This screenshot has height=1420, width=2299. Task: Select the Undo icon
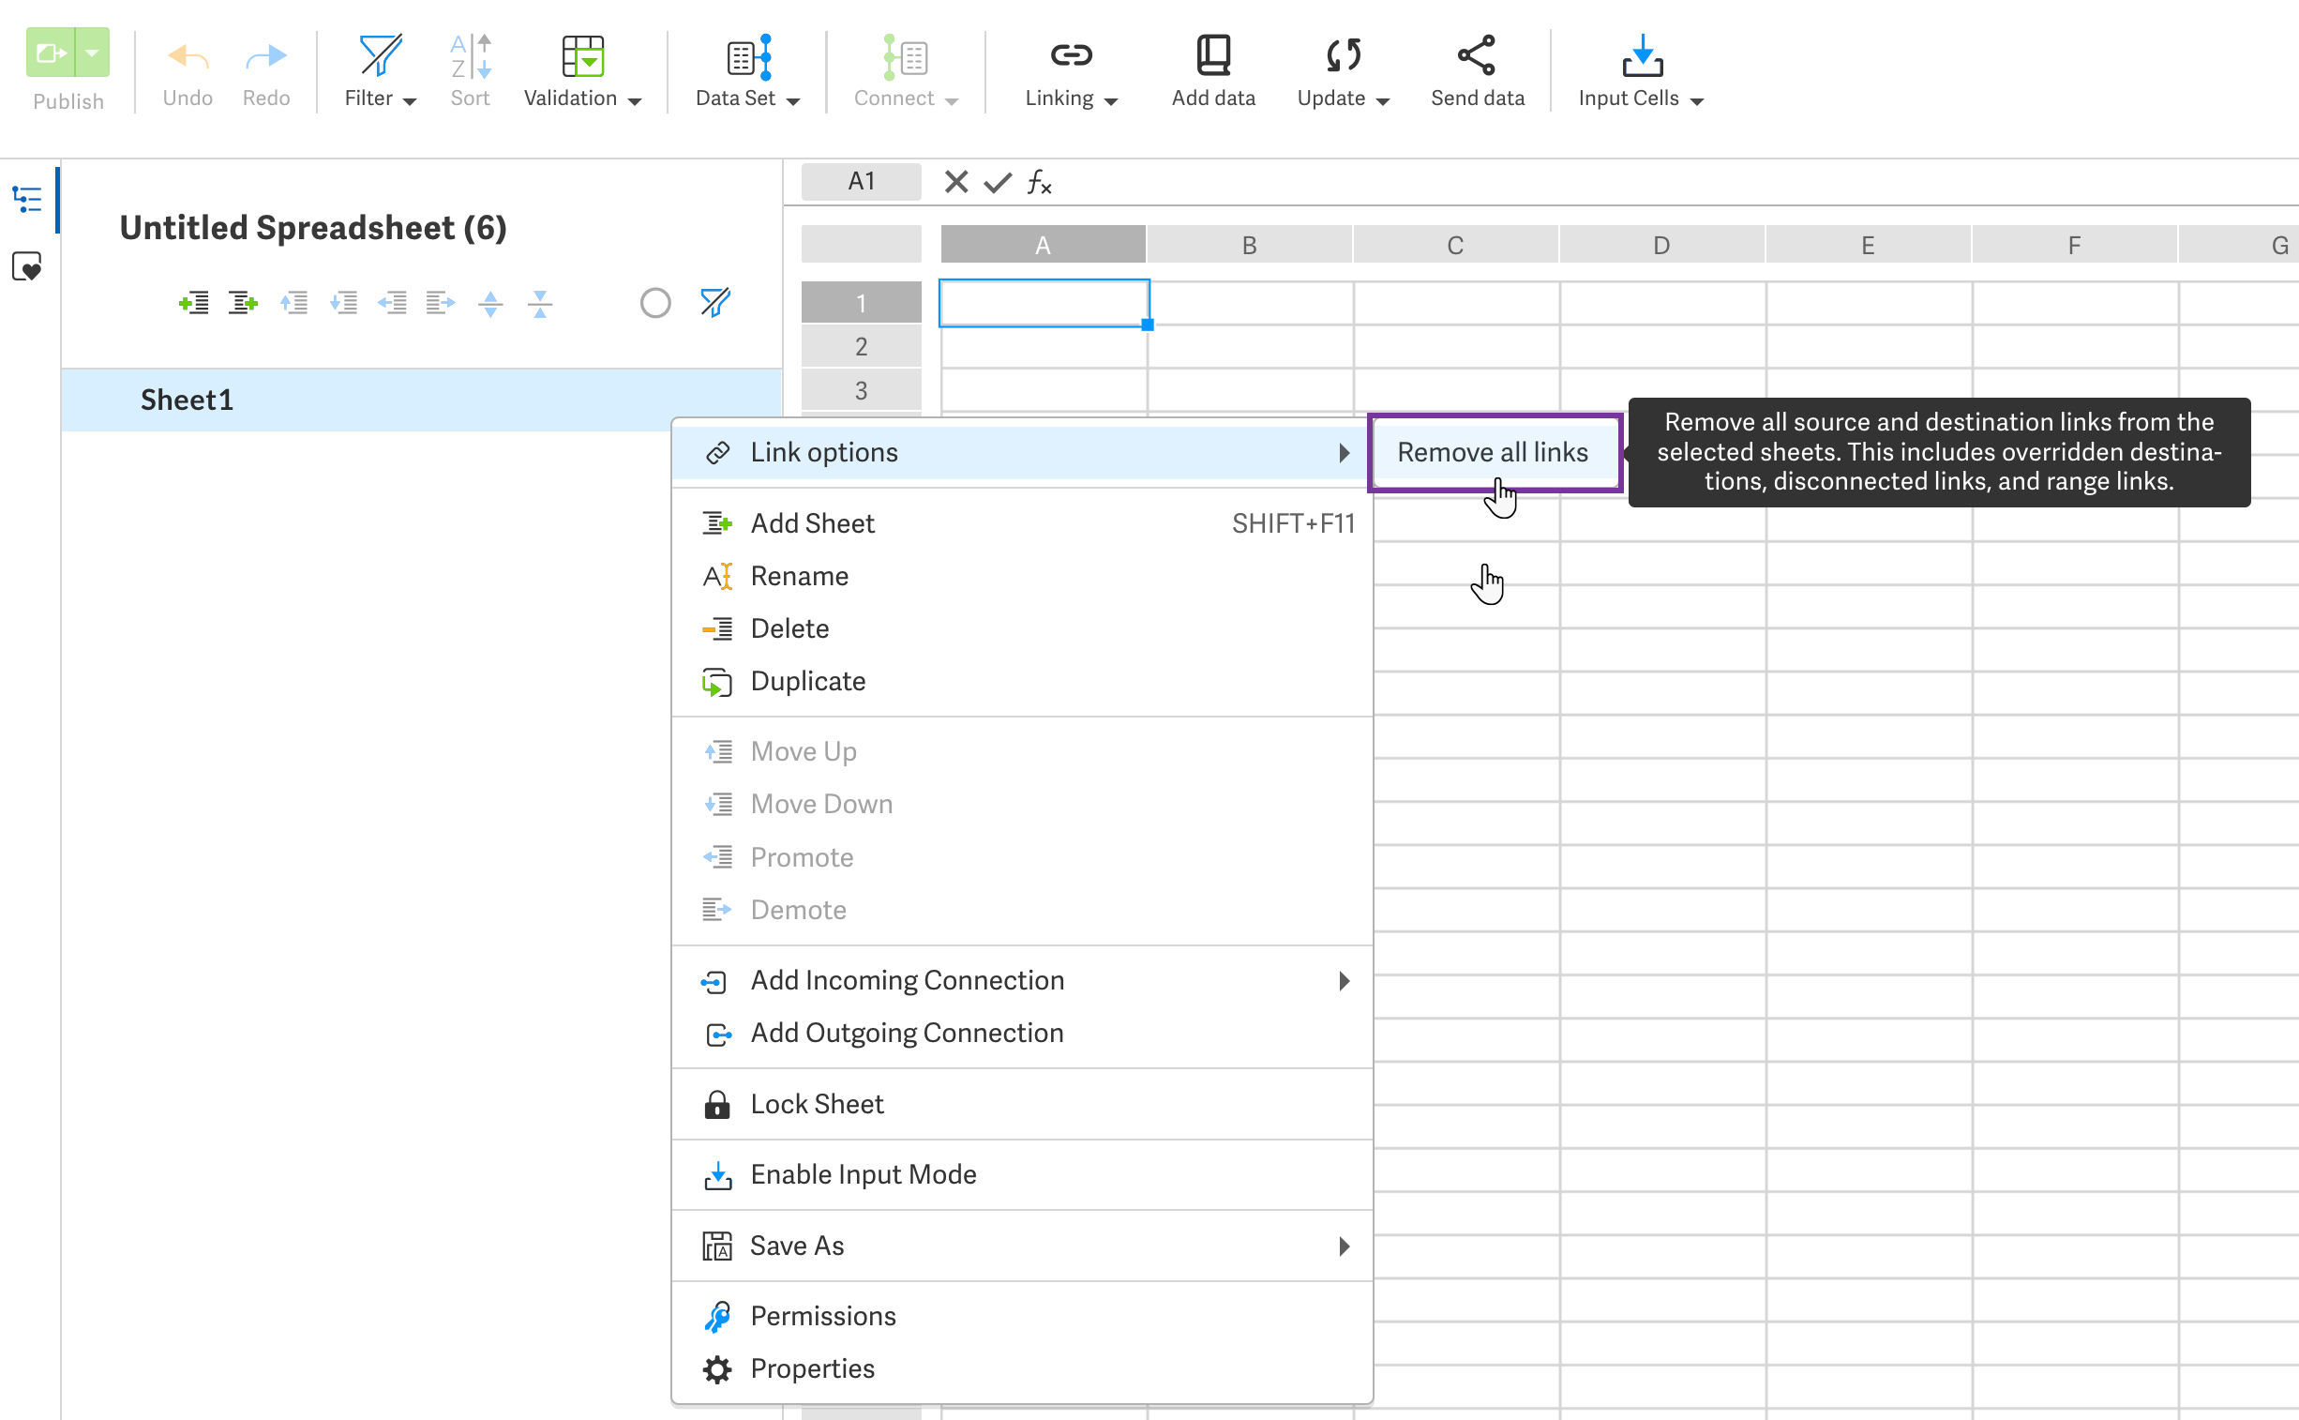(x=187, y=58)
